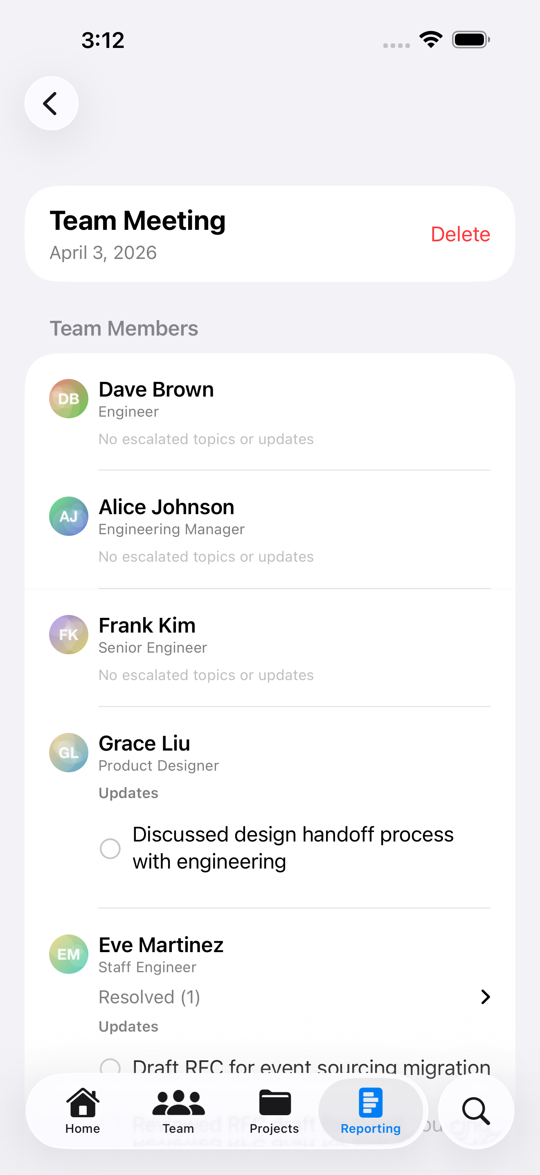Tap the Product Designer role text

(159, 765)
